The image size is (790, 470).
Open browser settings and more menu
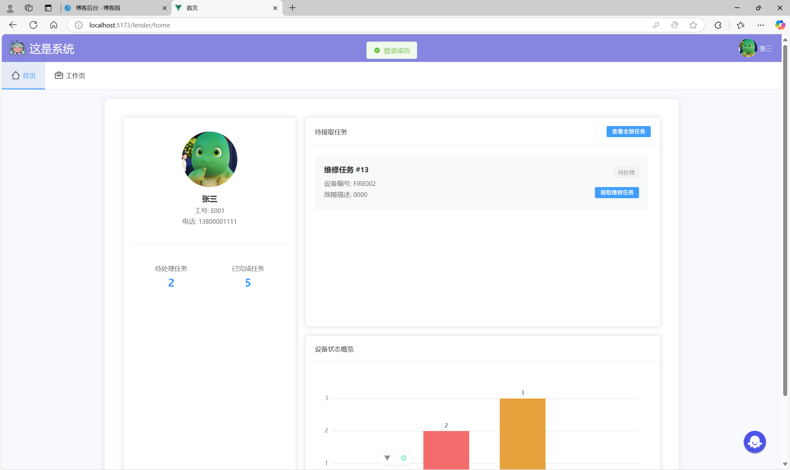click(x=760, y=25)
